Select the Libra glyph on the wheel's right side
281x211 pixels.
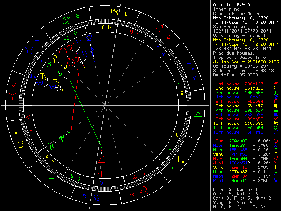click(198, 114)
